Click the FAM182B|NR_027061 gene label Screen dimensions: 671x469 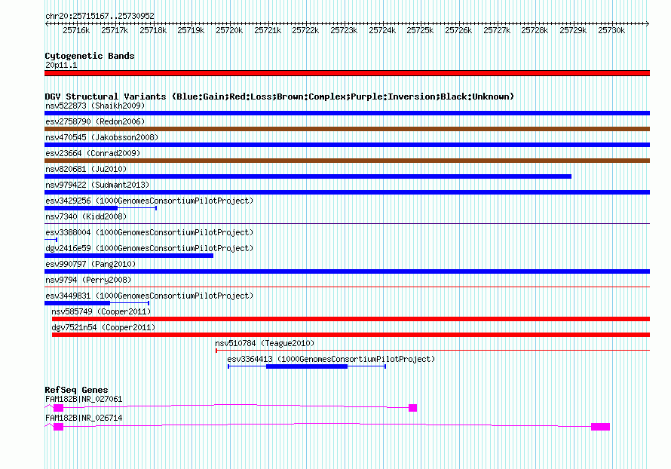click(x=84, y=399)
